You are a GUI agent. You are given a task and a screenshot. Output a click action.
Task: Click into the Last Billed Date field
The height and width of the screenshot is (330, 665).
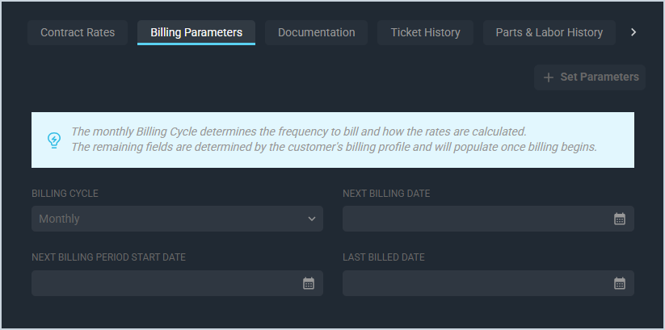pos(477,283)
